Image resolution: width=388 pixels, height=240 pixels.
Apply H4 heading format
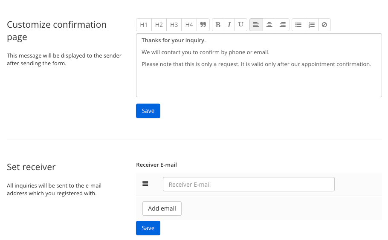pos(189,25)
